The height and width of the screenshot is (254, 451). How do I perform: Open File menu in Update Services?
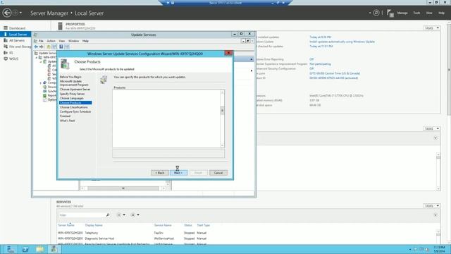click(x=41, y=41)
